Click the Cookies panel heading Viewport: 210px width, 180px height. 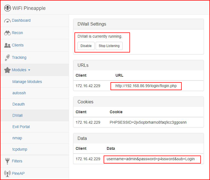85,102
